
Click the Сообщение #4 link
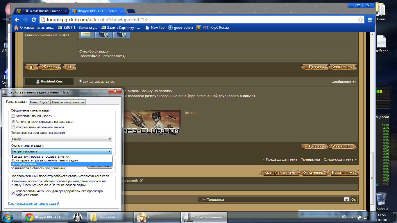(x=344, y=82)
